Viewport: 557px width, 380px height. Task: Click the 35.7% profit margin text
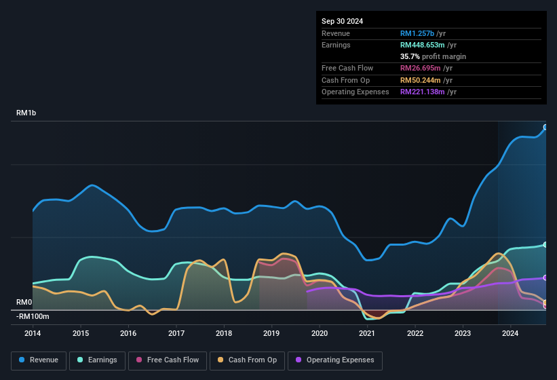click(x=433, y=56)
